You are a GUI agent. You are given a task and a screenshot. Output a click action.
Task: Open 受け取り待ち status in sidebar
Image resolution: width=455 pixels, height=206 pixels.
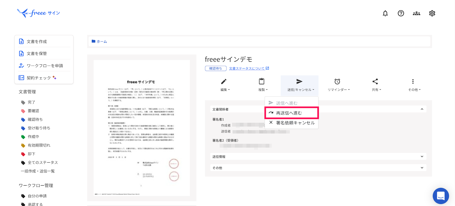(x=39, y=128)
